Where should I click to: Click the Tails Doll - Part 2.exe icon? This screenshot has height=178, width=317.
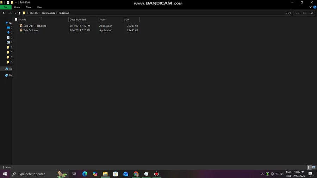pyautogui.click(x=21, y=26)
